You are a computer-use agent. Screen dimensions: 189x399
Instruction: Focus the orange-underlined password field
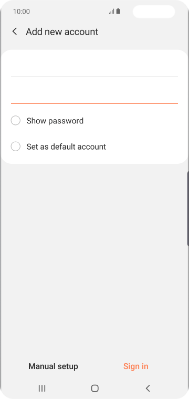pyautogui.click(x=94, y=94)
